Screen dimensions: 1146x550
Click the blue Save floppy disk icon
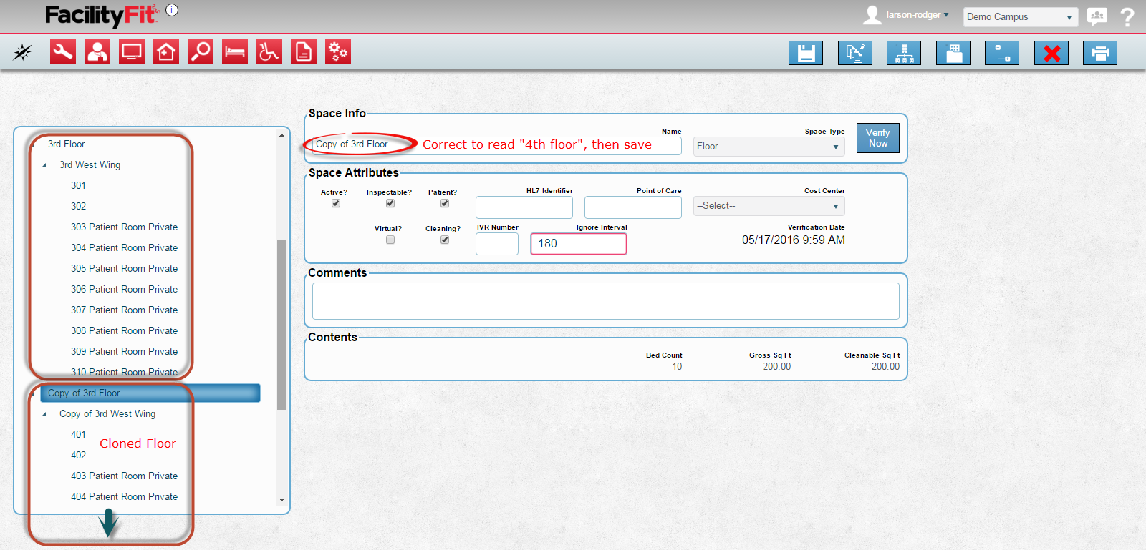click(x=806, y=53)
